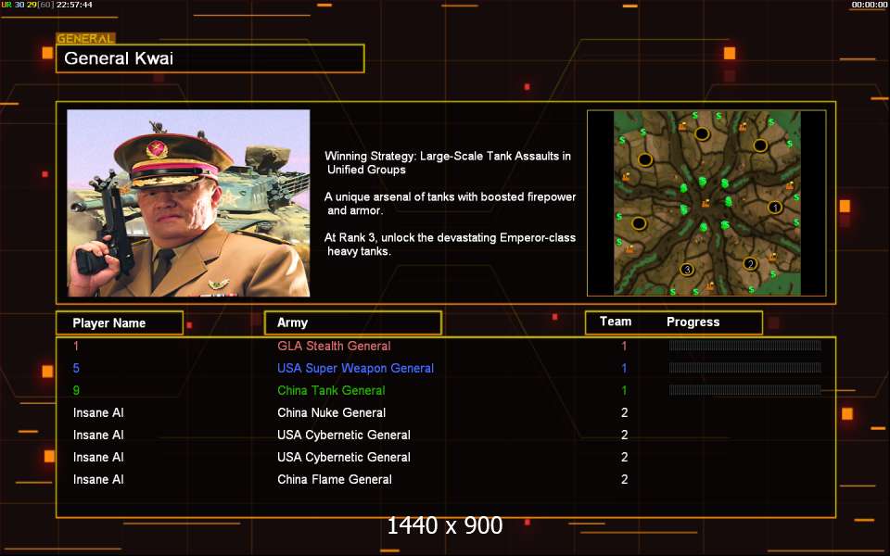Screen dimensions: 890x556
Task: Click the China Flame General army entry
Action: (334, 479)
